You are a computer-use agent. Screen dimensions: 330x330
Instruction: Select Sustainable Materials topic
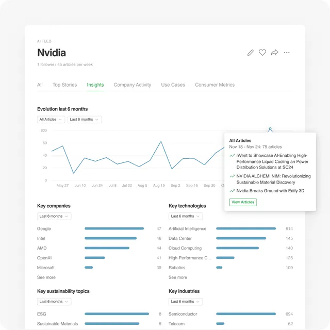[x=57, y=324]
